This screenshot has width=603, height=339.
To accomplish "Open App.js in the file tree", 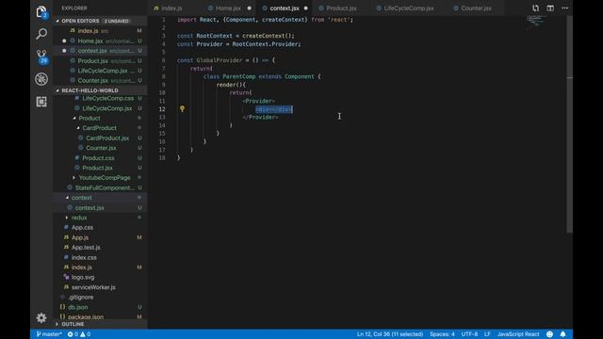I will pos(100,237).
